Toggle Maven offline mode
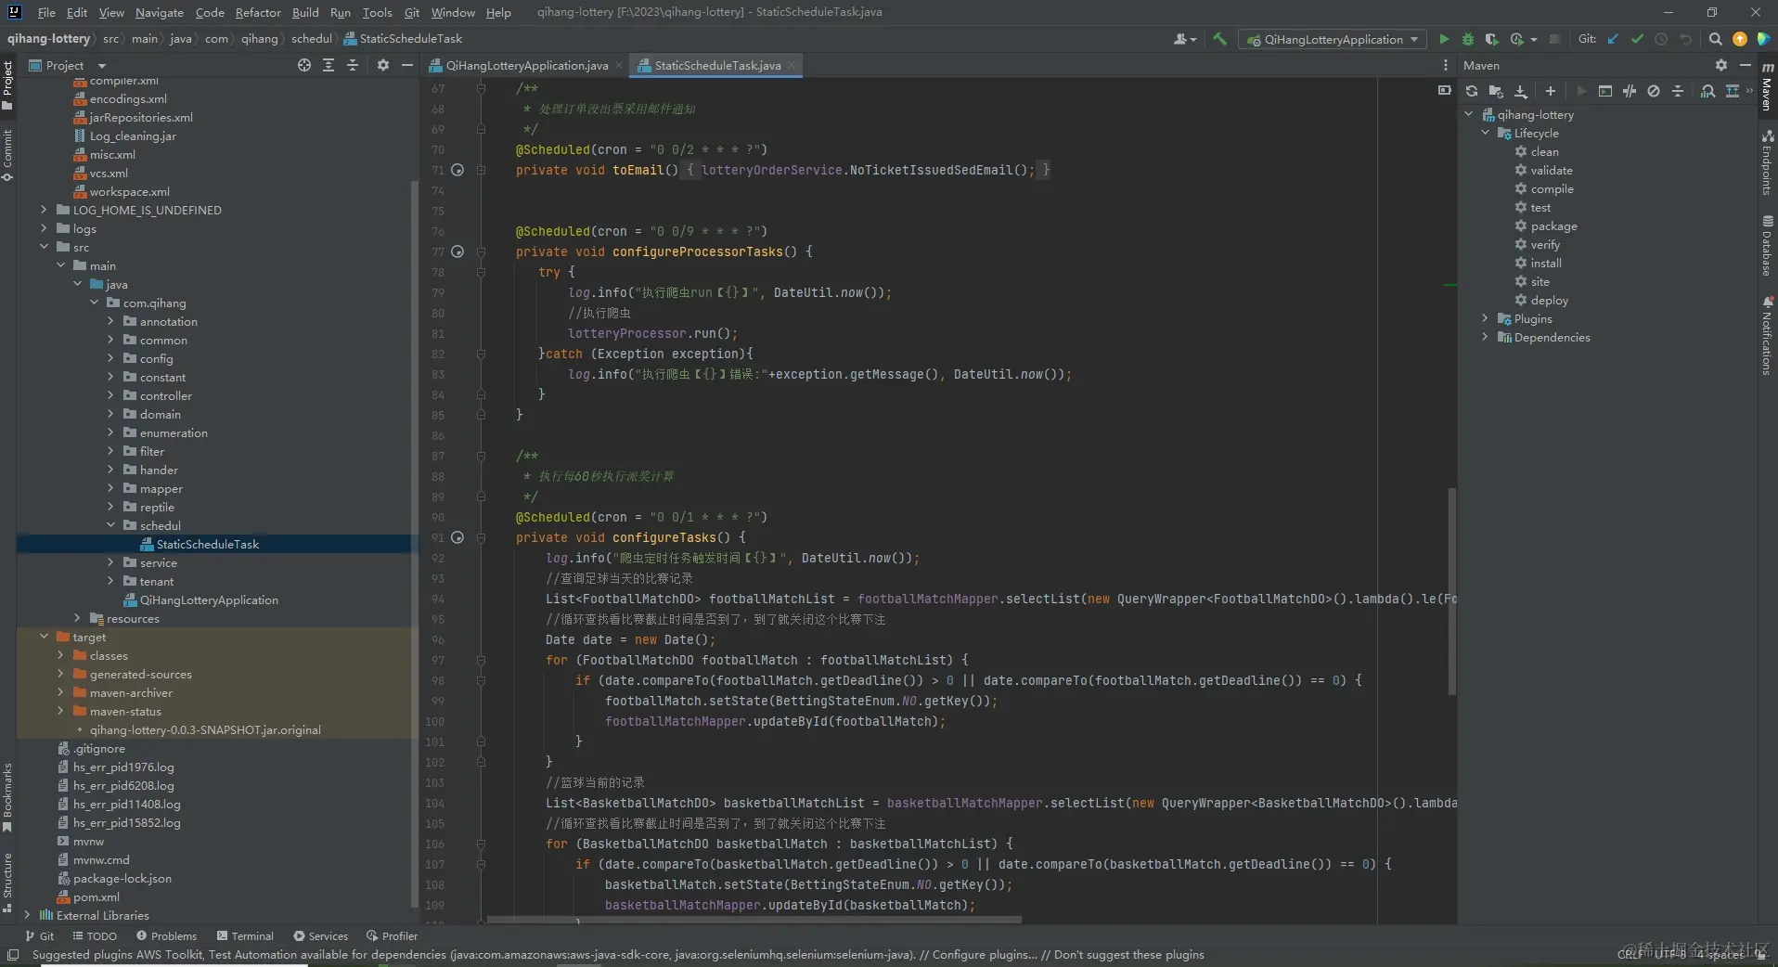This screenshot has height=967, width=1778. click(x=1629, y=91)
